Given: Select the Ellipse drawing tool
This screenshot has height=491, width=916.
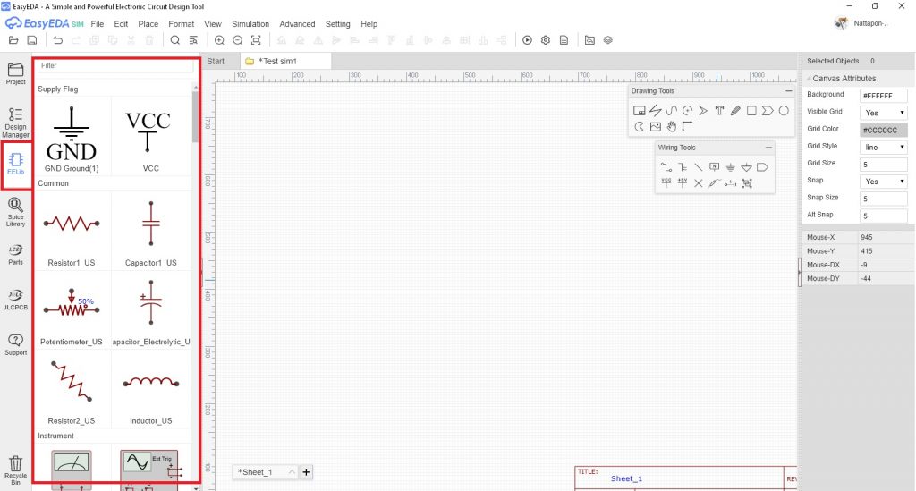Looking at the screenshot, I should pos(784,110).
